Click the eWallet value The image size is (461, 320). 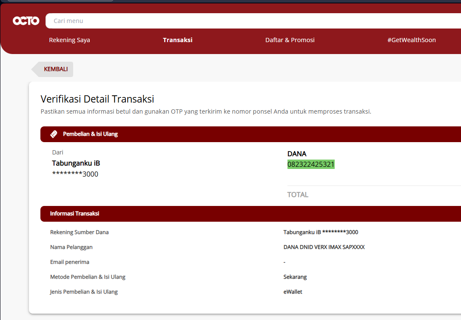click(293, 292)
